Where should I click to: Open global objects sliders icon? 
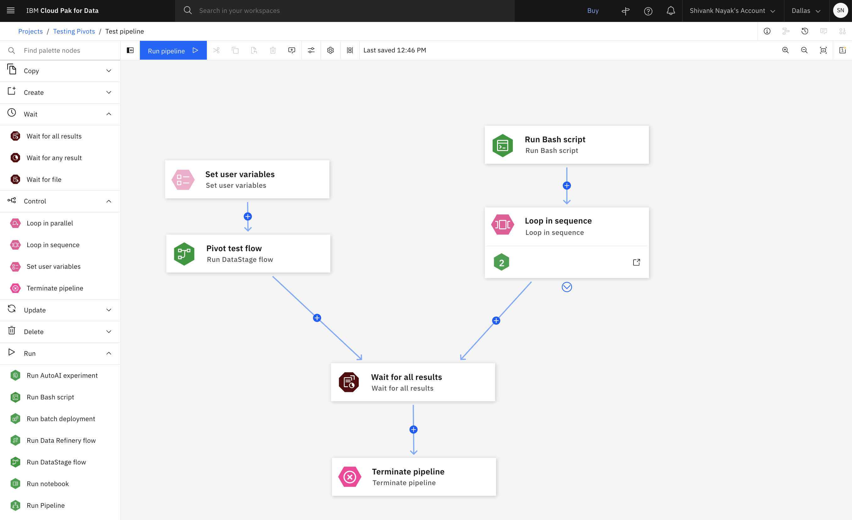click(x=311, y=51)
